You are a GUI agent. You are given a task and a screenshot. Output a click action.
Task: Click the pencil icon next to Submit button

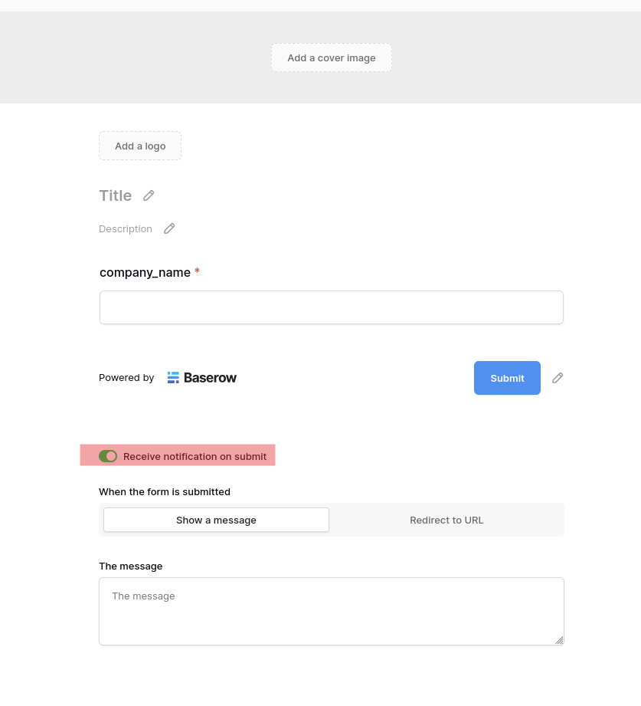[558, 378]
